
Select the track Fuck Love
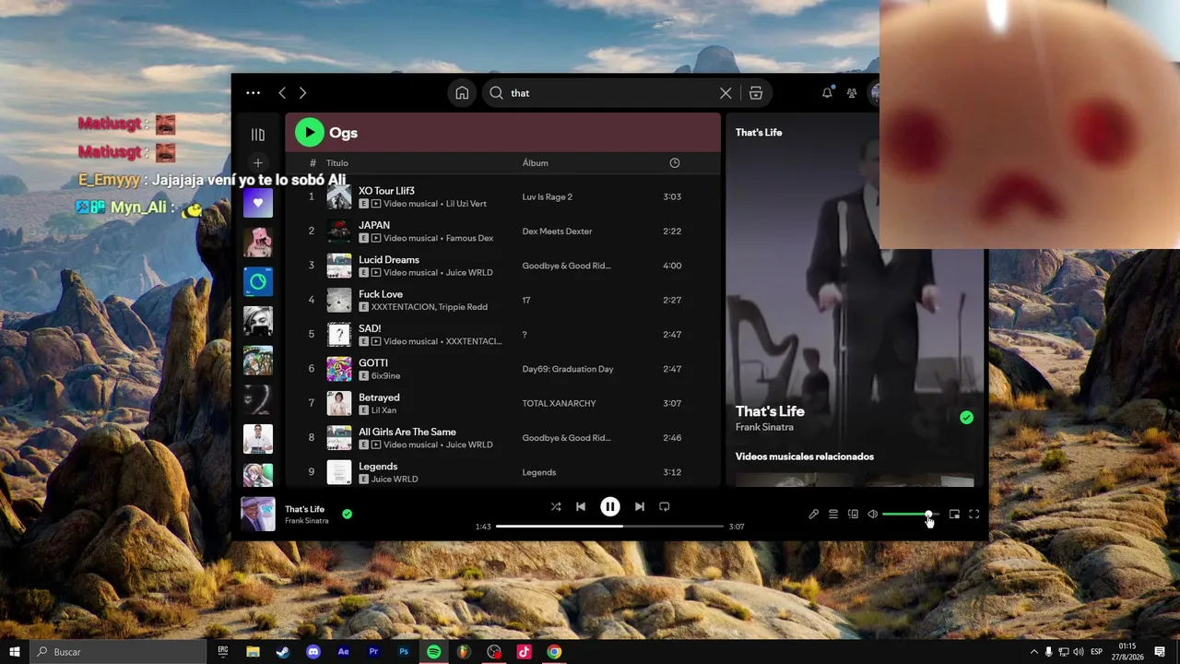click(x=381, y=294)
